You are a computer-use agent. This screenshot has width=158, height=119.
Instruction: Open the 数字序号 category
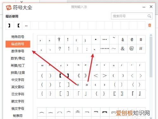point(18,51)
